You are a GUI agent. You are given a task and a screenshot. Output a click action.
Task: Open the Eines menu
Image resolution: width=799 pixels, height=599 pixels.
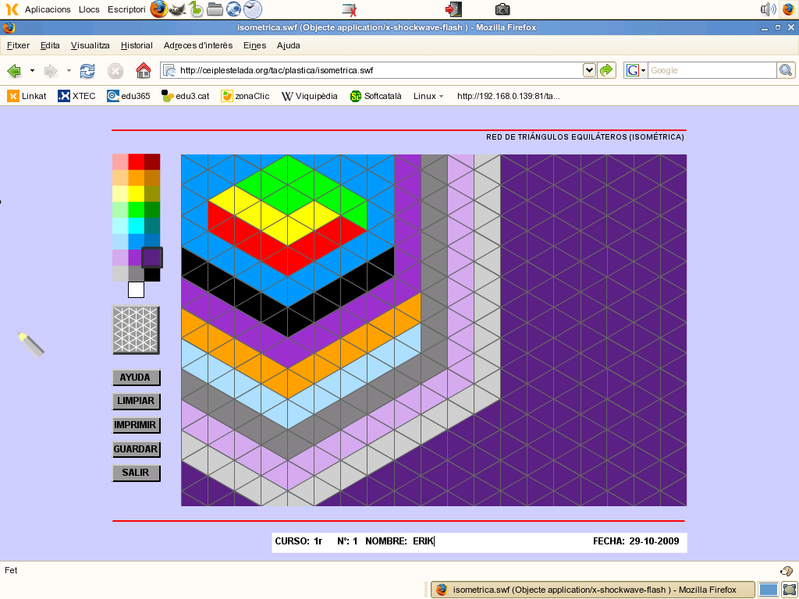coord(255,45)
